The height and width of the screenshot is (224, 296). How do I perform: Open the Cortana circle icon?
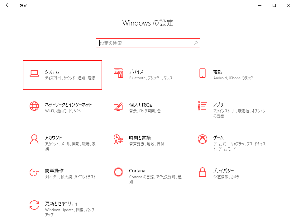[118, 172]
